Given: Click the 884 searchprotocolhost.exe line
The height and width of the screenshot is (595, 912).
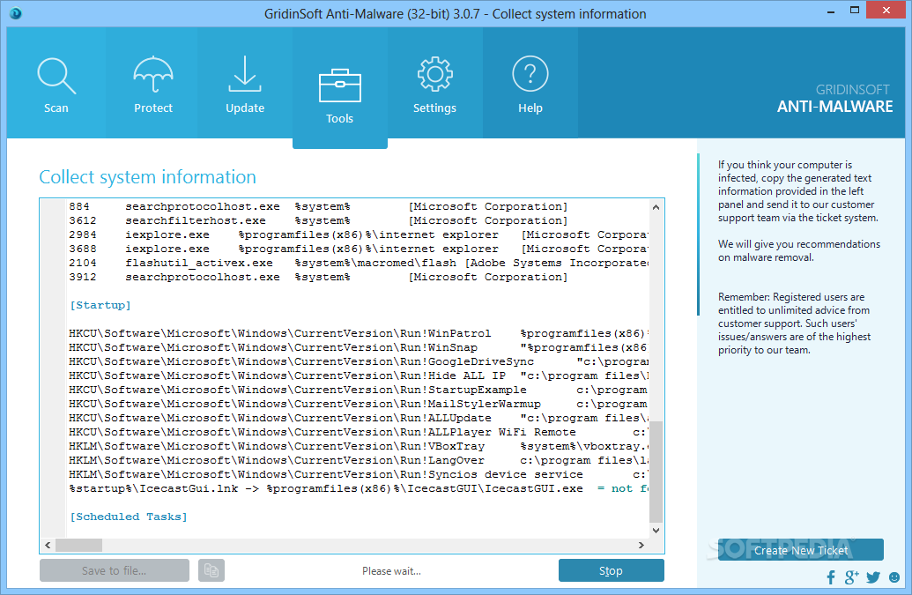Looking at the screenshot, I should point(318,206).
